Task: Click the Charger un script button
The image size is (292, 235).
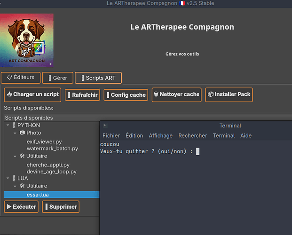Action: [x=32, y=95]
